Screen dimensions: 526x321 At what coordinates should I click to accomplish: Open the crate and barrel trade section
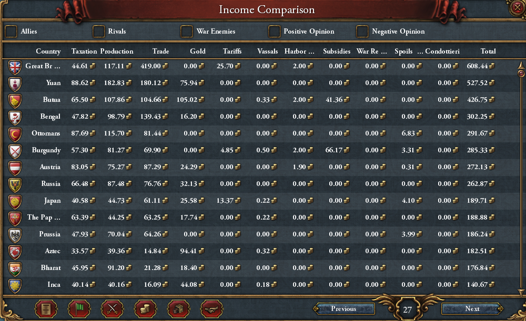pyautogui.click(x=178, y=309)
